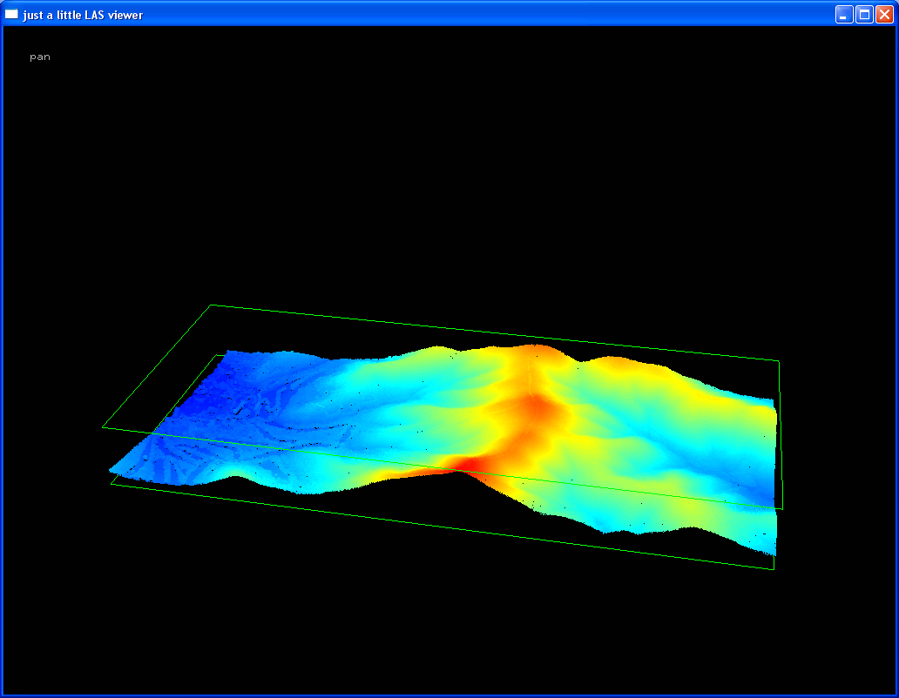Click the lower-left corner of the green bounding box
Screen dimensions: 899x698
pyautogui.click(x=112, y=484)
